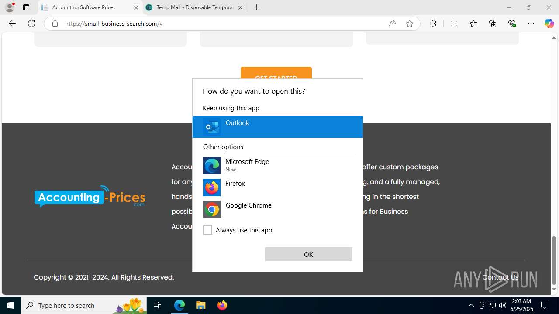559x314 pixels.
Task: Open Edge Settings and more menu
Action: (x=531, y=24)
